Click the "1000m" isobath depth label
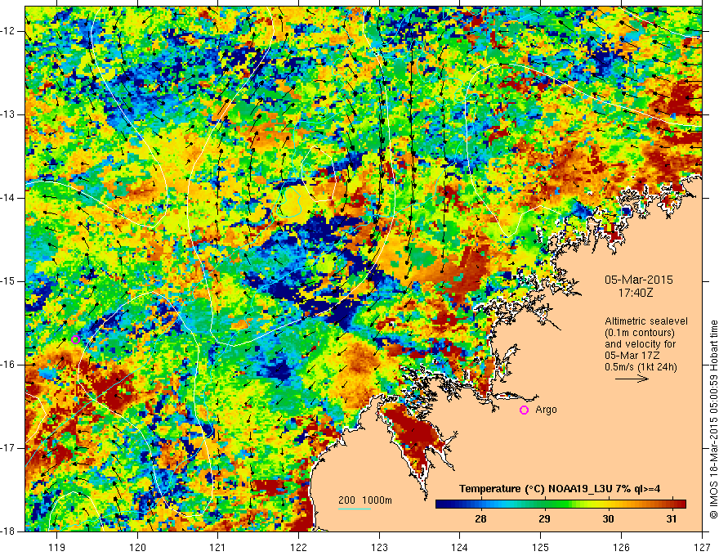Screen dimensions: 719x556 (377, 500)
